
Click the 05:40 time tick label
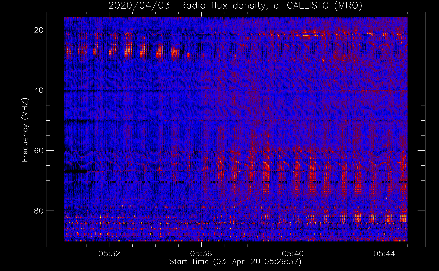(293, 254)
